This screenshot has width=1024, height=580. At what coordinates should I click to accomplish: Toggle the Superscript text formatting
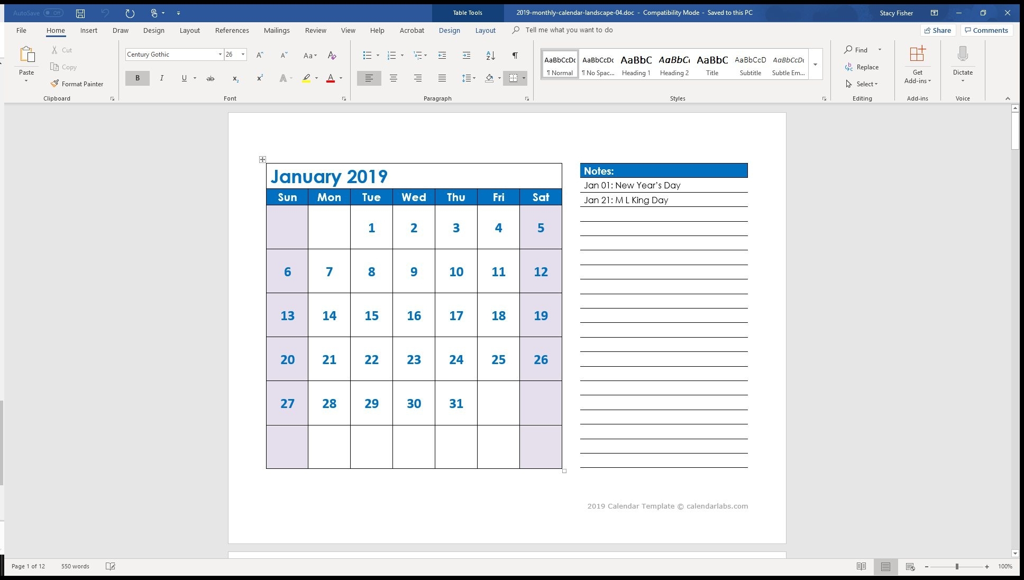(259, 77)
